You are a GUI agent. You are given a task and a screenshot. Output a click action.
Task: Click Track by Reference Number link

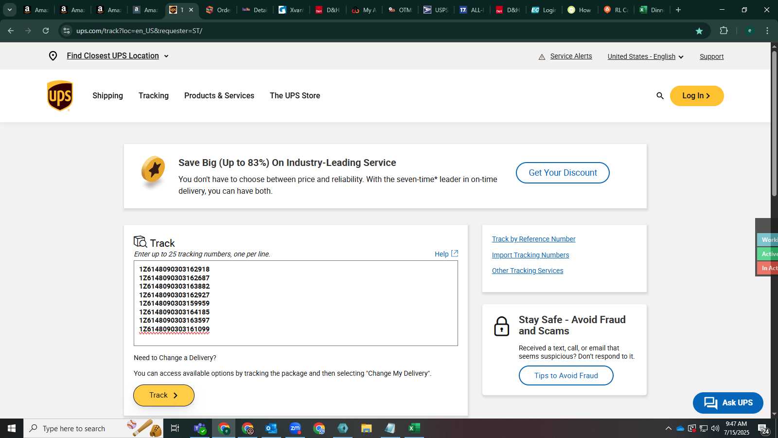click(534, 239)
